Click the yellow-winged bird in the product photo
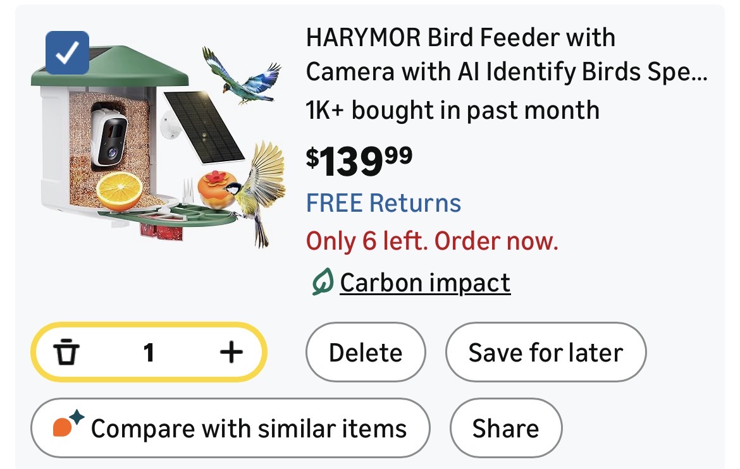This screenshot has width=740, height=469. click(x=259, y=190)
